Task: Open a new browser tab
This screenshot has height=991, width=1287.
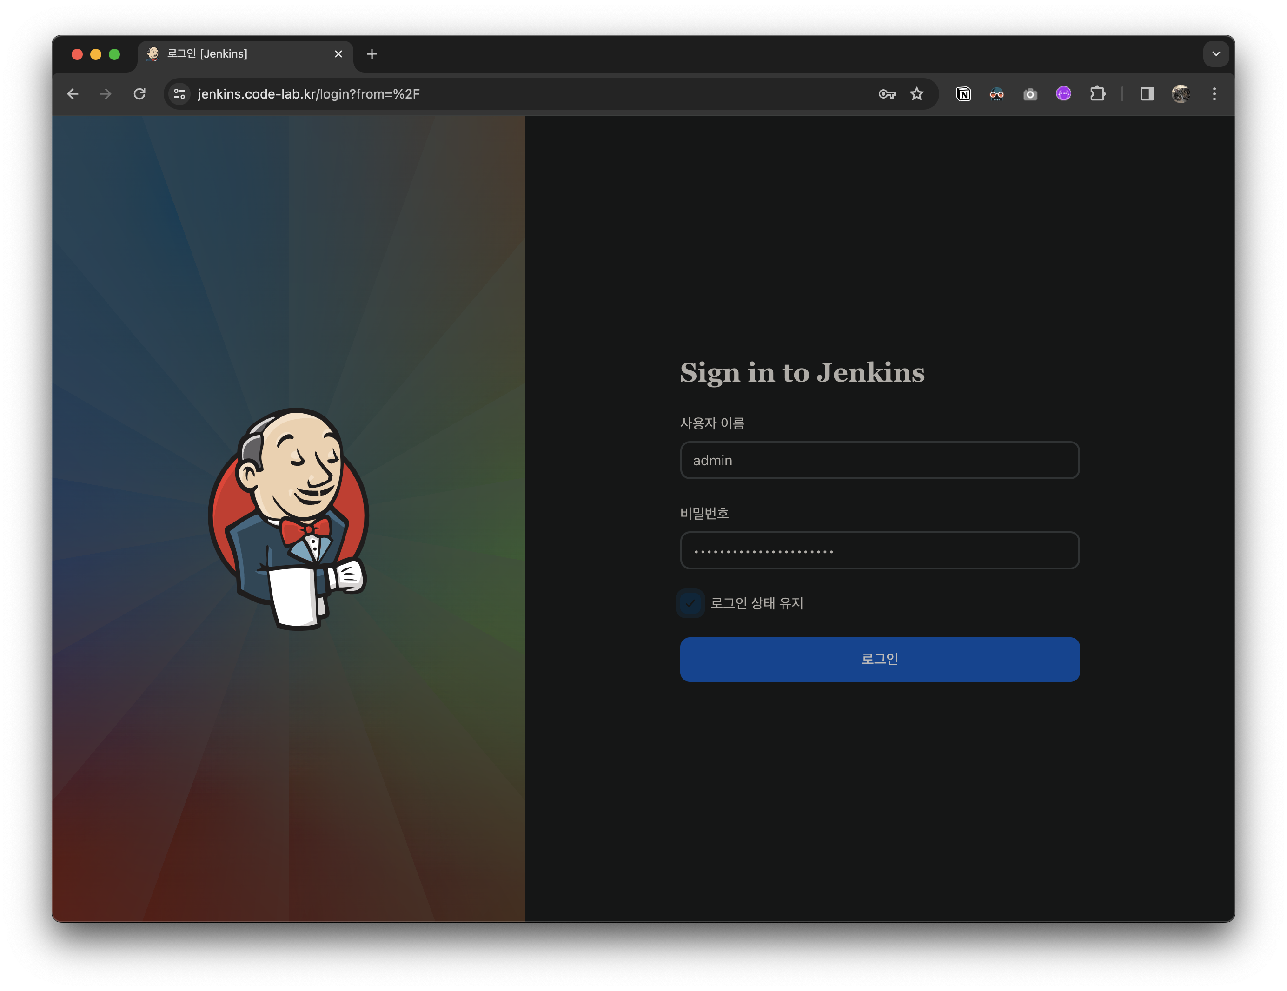Action: click(x=372, y=54)
